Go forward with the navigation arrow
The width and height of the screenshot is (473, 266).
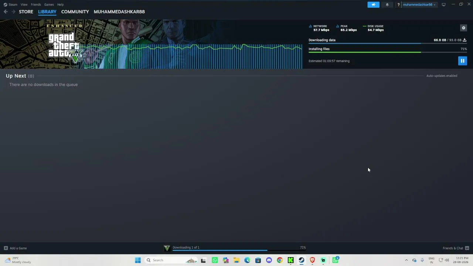[x=13, y=12]
